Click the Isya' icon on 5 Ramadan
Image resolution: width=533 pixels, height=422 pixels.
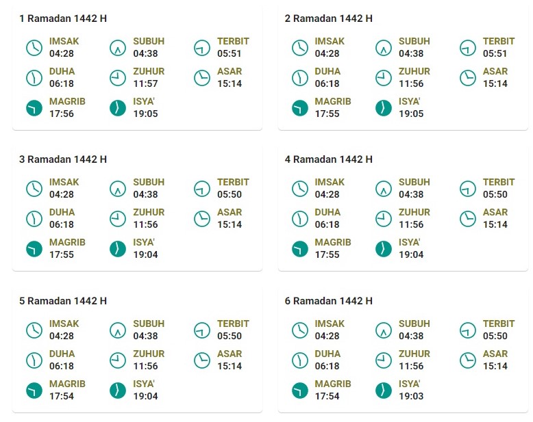point(118,391)
